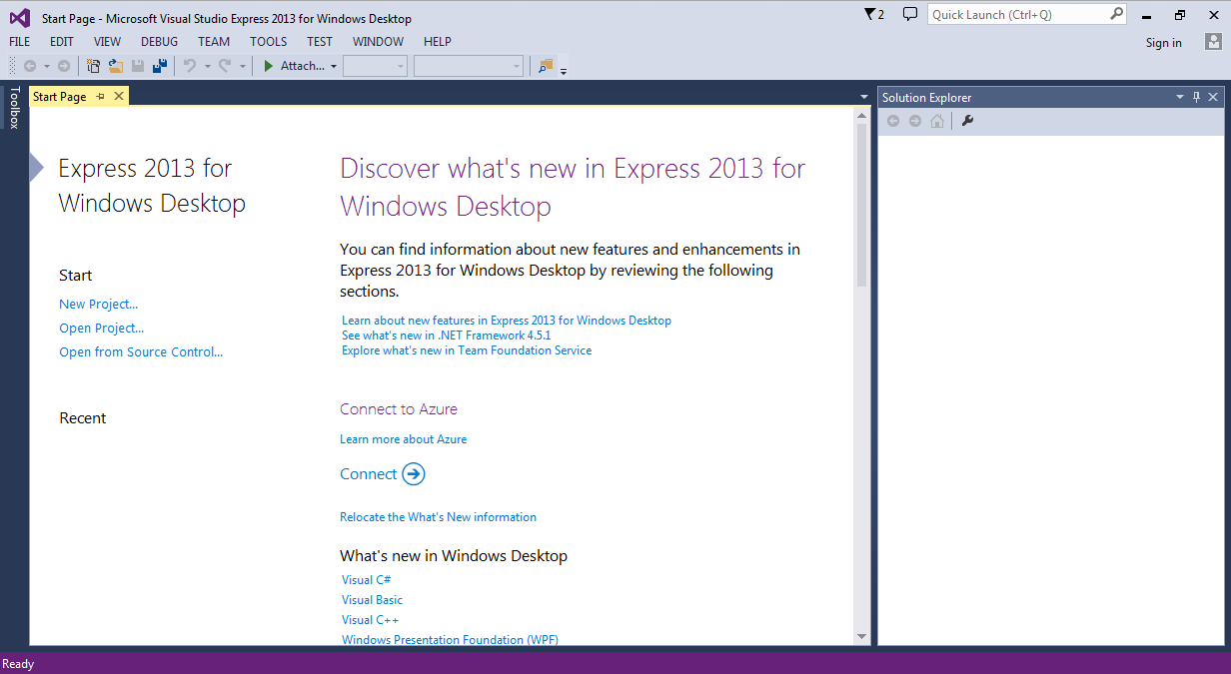
Task: Open the VIEW menu
Action: 108,42
